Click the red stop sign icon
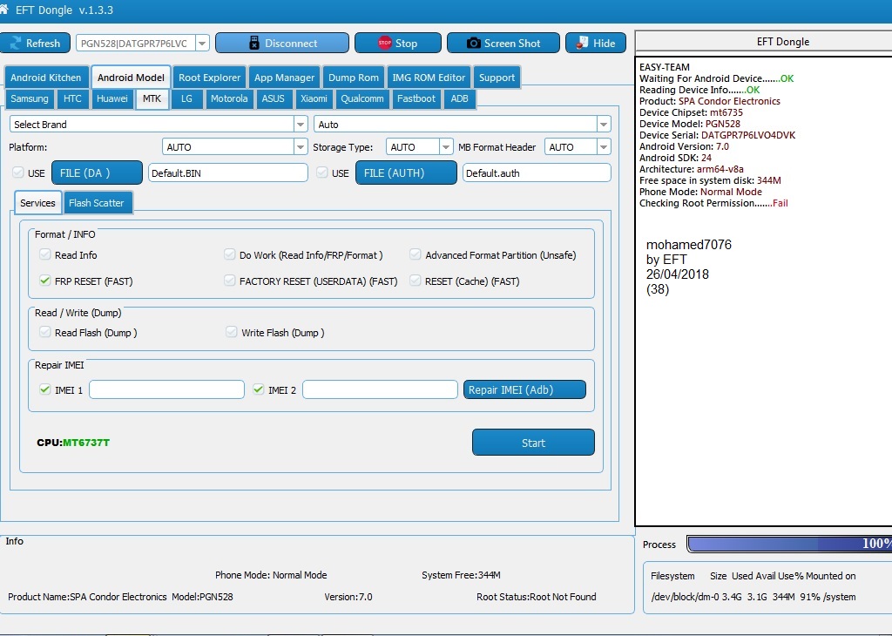Image resolution: width=892 pixels, height=636 pixels. point(385,43)
